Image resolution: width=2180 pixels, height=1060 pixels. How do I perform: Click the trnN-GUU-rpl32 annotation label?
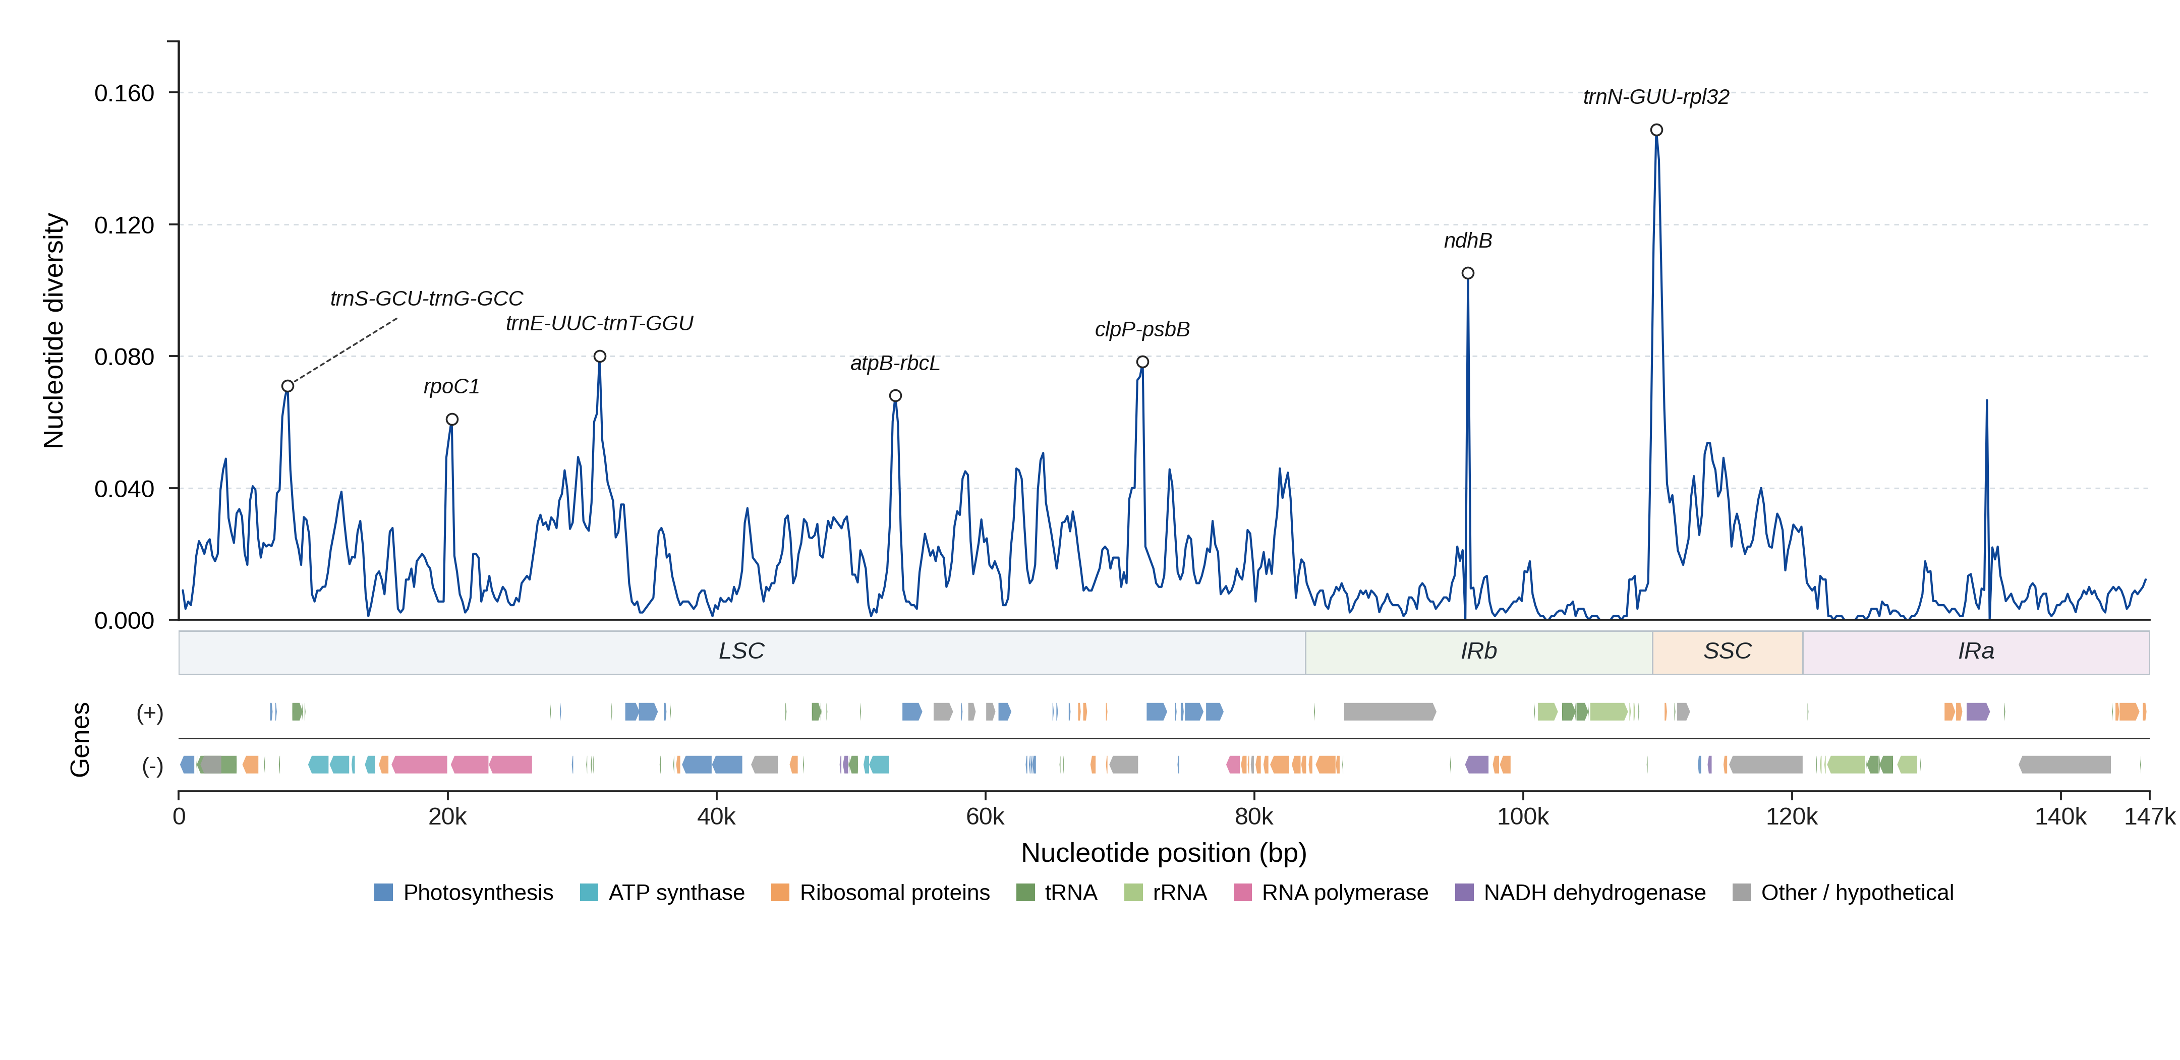1657,97
